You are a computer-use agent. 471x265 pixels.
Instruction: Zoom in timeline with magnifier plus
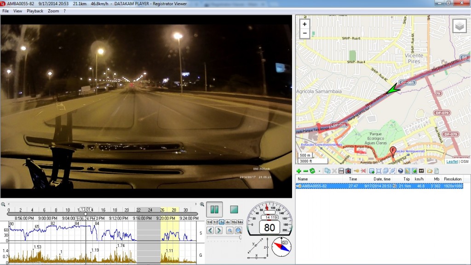coord(202,204)
